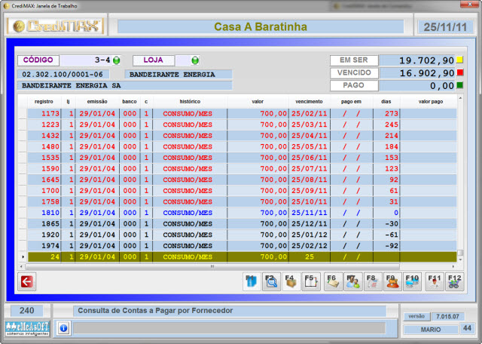Sort by the vencimento column header

tap(309, 101)
